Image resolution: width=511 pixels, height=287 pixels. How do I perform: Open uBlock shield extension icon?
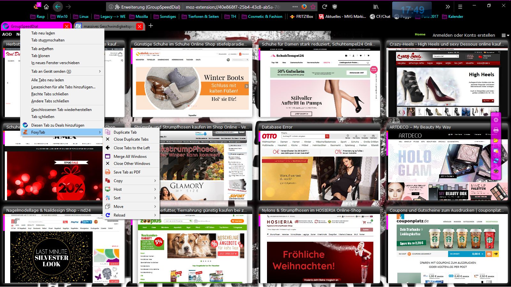335,6
